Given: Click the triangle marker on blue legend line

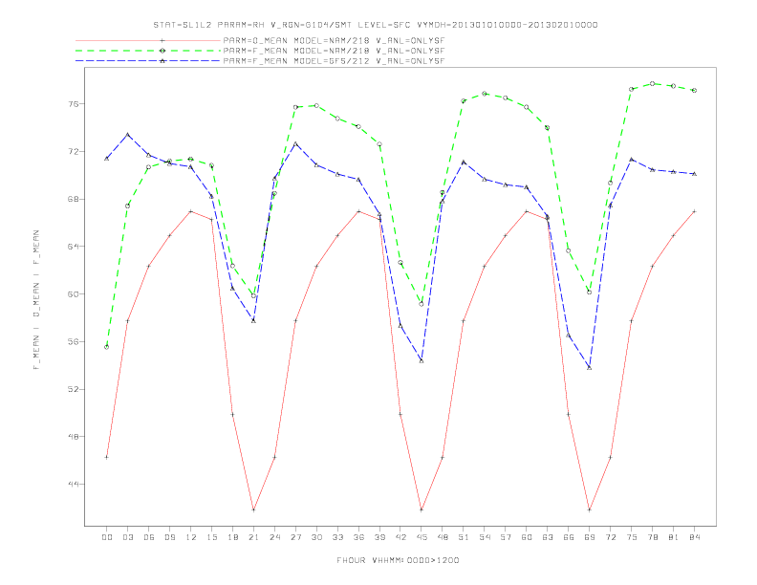Looking at the screenshot, I should 162,61.
